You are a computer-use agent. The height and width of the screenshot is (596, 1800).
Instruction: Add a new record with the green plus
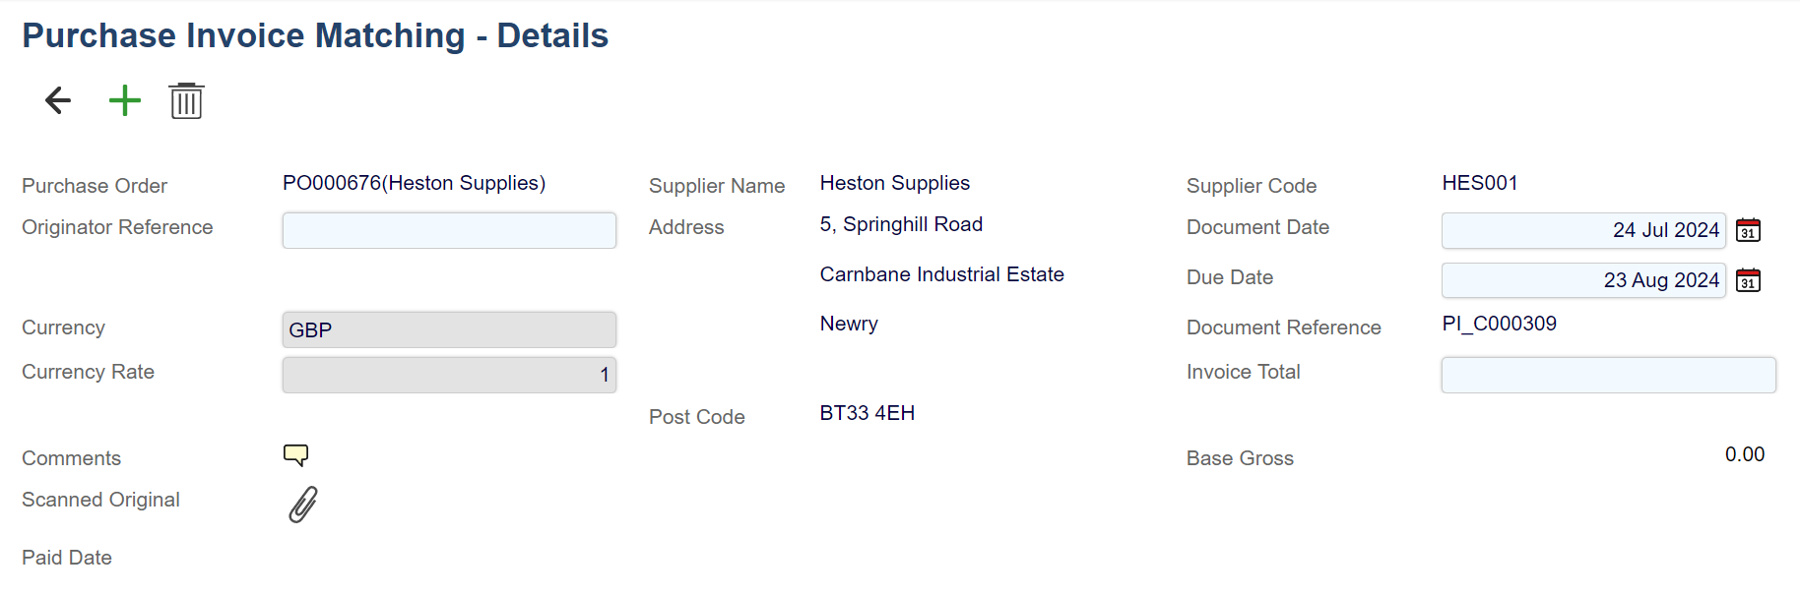125,100
